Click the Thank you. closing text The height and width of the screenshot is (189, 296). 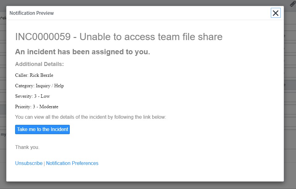click(27, 147)
